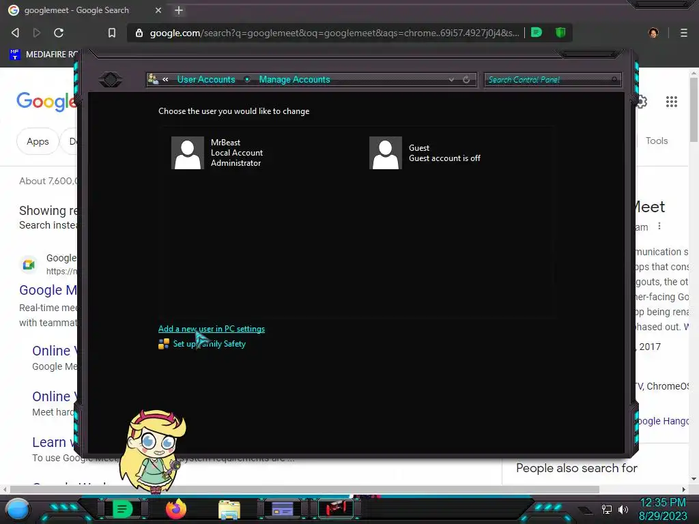Open the three-dot menu in knowledge panel
699x524 pixels.
pyautogui.click(x=659, y=227)
